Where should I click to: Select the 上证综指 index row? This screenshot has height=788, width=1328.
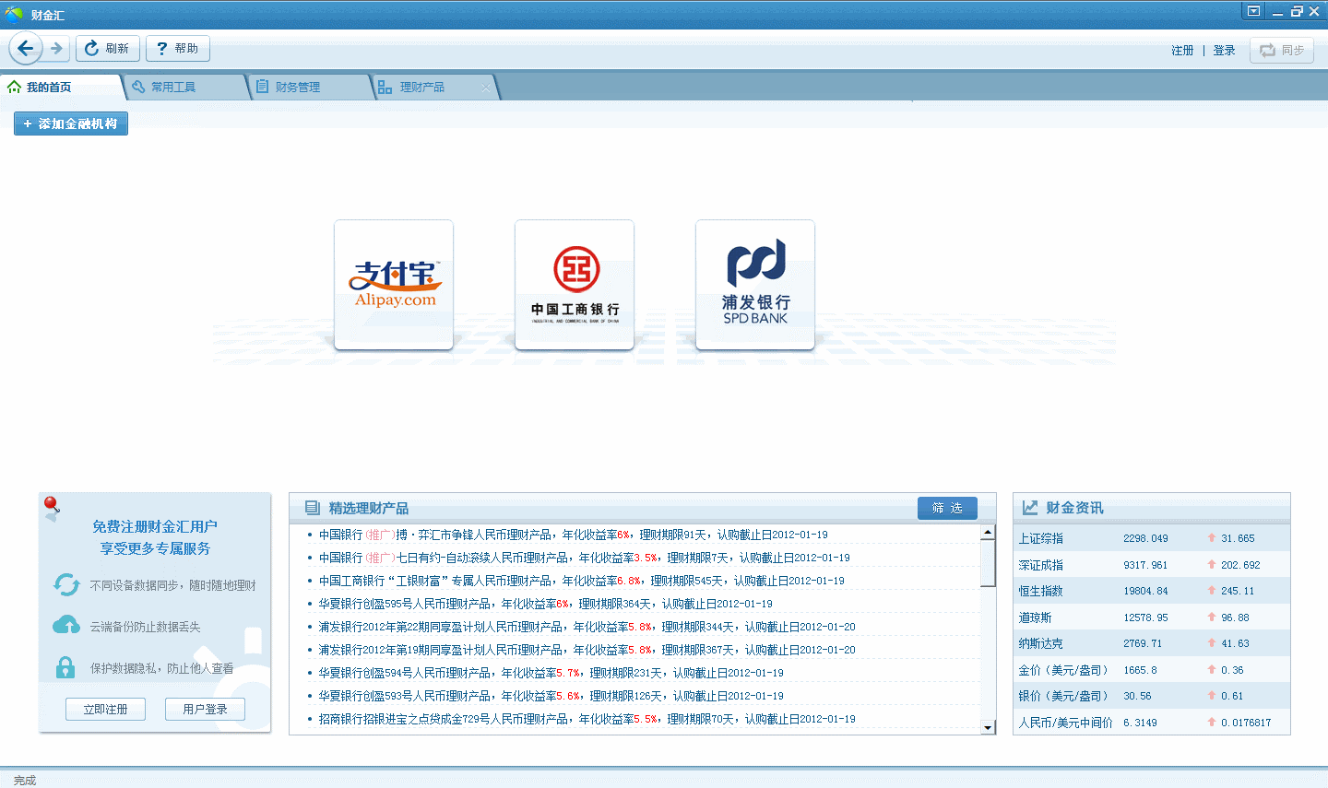(x=1151, y=538)
